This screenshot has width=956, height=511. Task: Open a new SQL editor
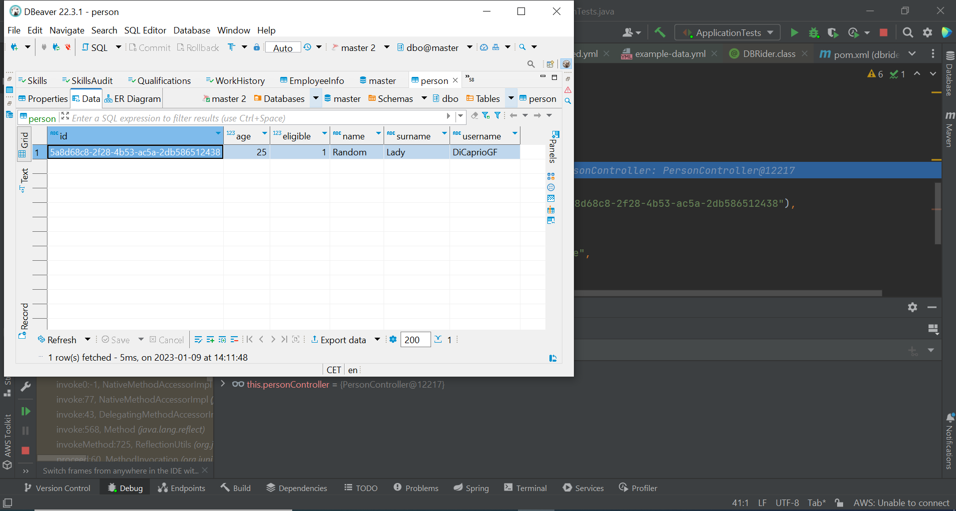98,47
